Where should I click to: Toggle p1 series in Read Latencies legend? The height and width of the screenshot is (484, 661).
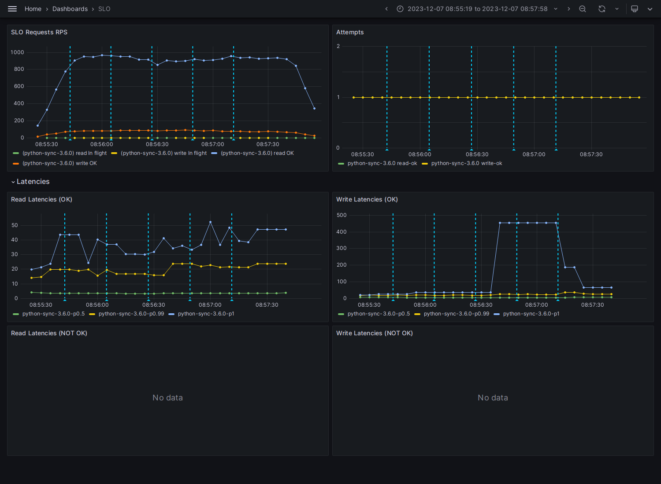[206, 314]
